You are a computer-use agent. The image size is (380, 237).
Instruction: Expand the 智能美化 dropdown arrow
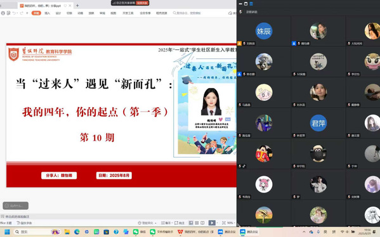point(155,223)
